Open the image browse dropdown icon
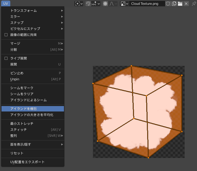Screen dimensions: 197x171 (124, 4)
